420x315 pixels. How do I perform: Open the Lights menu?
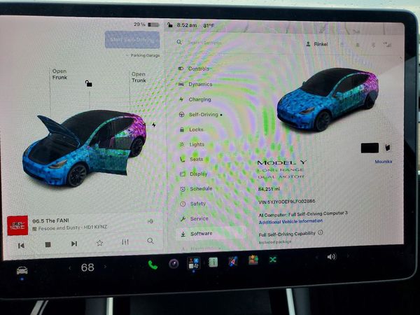click(192, 144)
